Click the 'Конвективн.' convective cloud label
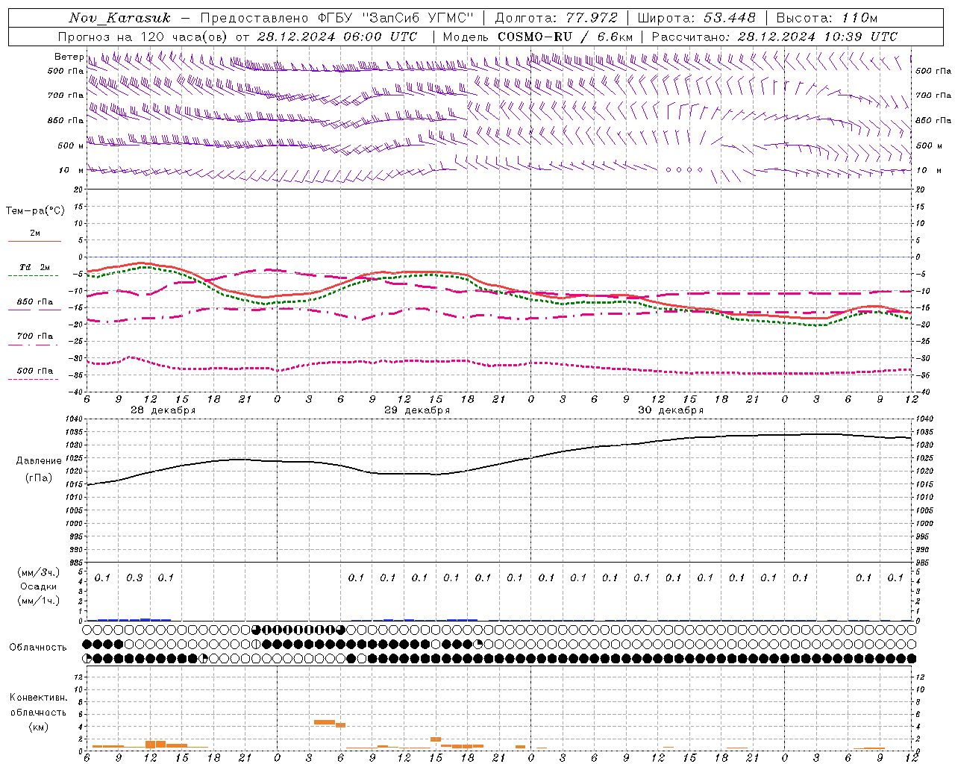 (38, 698)
